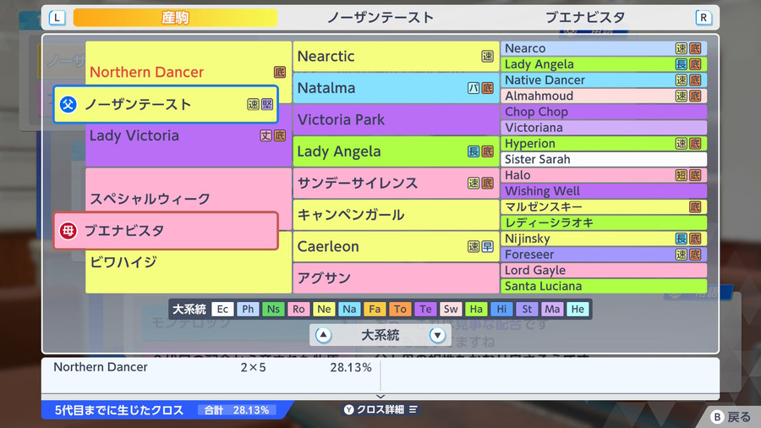Select アグサン in the pedigree
Screen dimensions: 761x428
[x=396, y=278]
